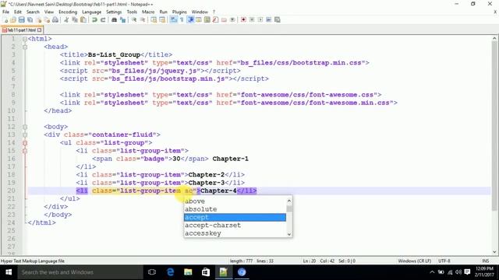Viewport: 499px width, 280px height.
Task: Toggle the Indent Guide icon
Action: 190,19
